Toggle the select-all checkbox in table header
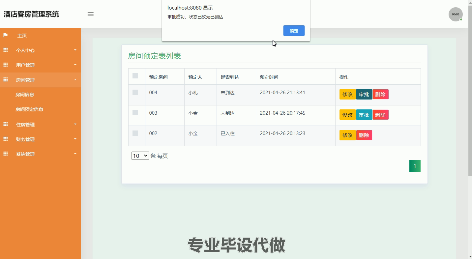The image size is (472, 259). click(135, 76)
